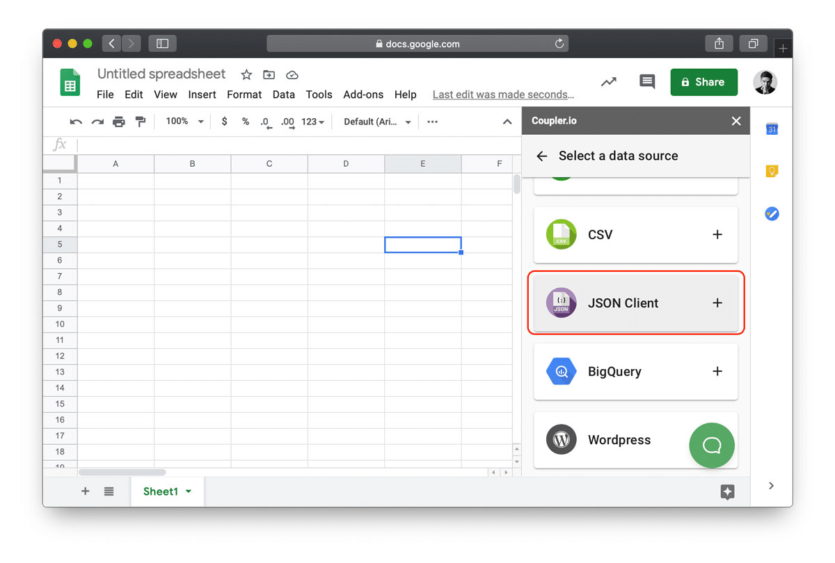Open the 123 number format dropdown
The height and width of the screenshot is (563, 835).
pyautogui.click(x=313, y=122)
